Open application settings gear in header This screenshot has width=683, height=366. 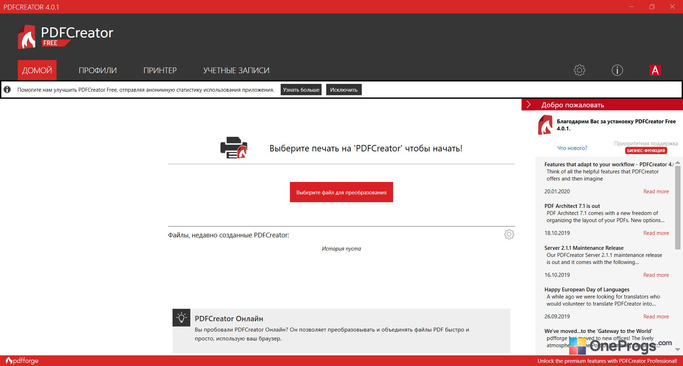pyautogui.click(x=579, y=70)
